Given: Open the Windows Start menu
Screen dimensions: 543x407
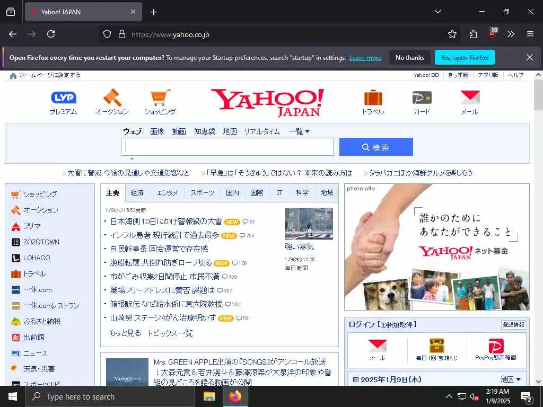Looking at the screenshot, I should (x=13, y=396).
